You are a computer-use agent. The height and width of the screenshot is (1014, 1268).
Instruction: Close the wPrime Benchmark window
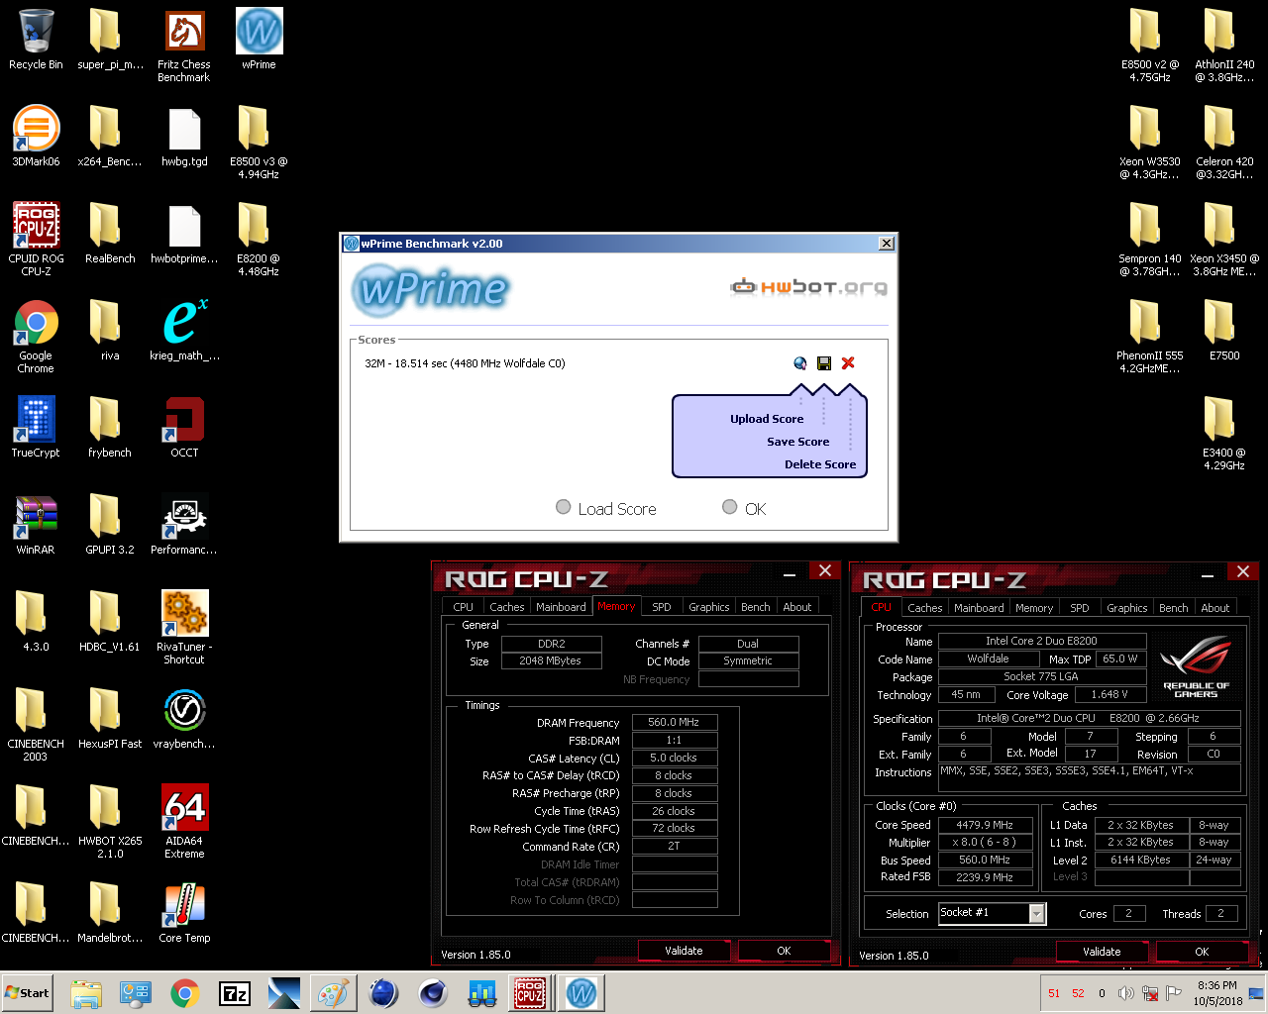point(887,244)
